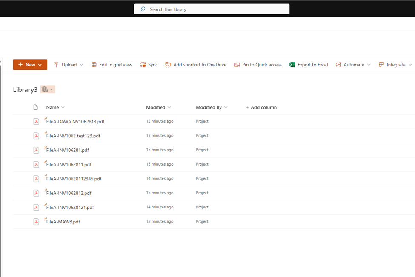Click the Sync icon
Screen dimensions: 415x277
pos(143,65)
